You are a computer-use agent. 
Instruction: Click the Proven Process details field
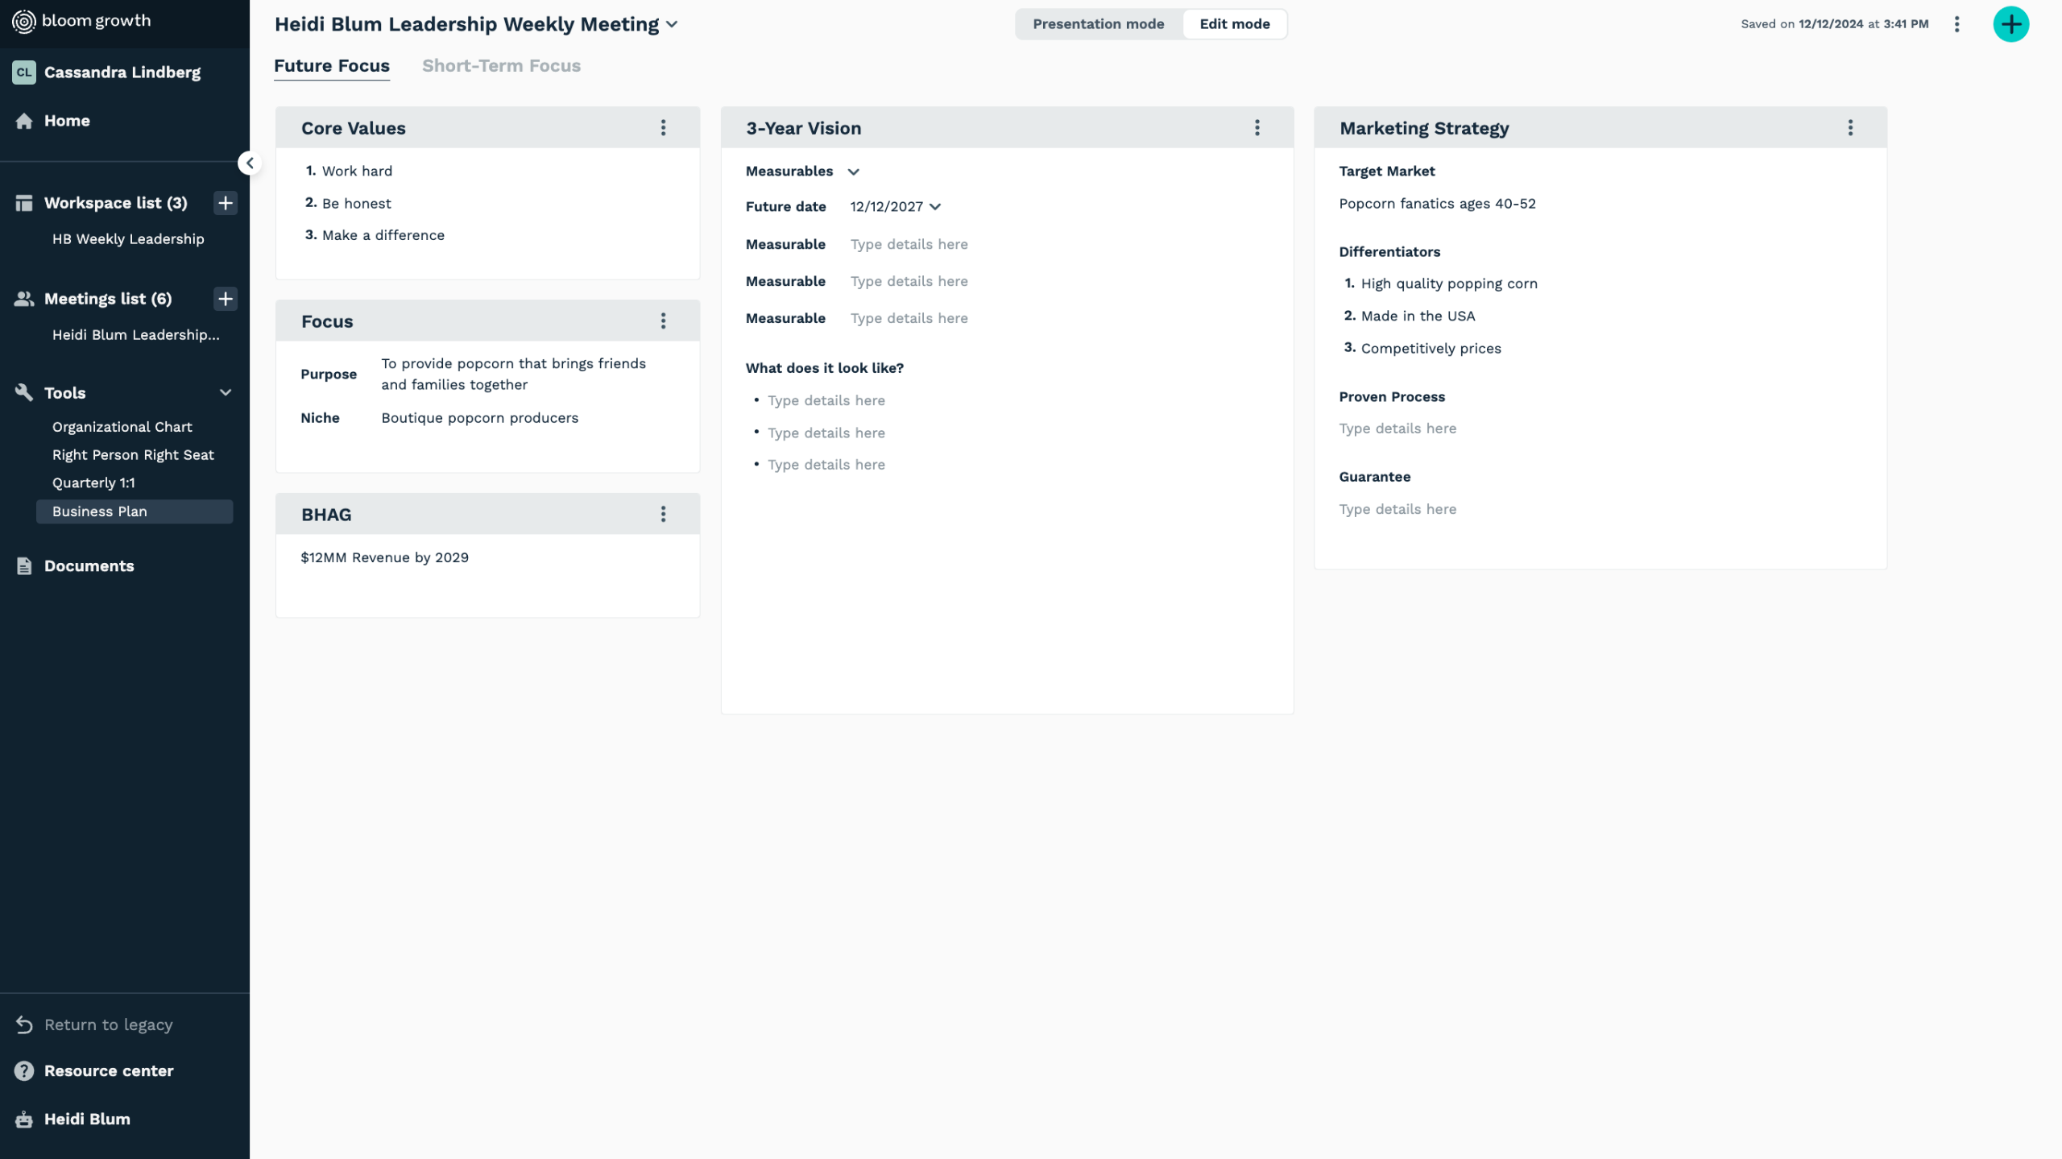[x=1397, y=428]
